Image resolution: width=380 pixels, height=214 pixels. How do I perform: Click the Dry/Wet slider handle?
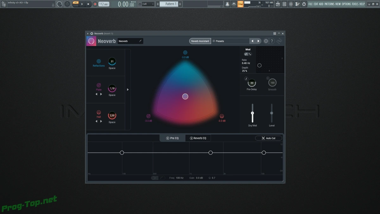[x=252, y=113]
